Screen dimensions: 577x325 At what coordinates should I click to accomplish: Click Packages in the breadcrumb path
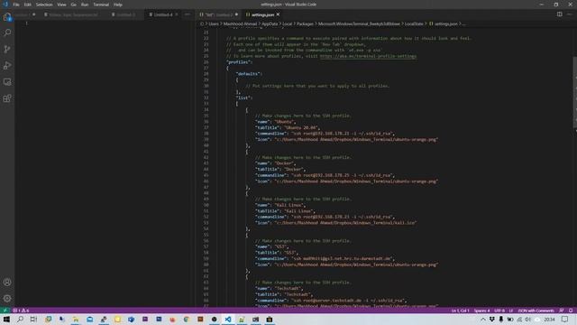(305, 24)
